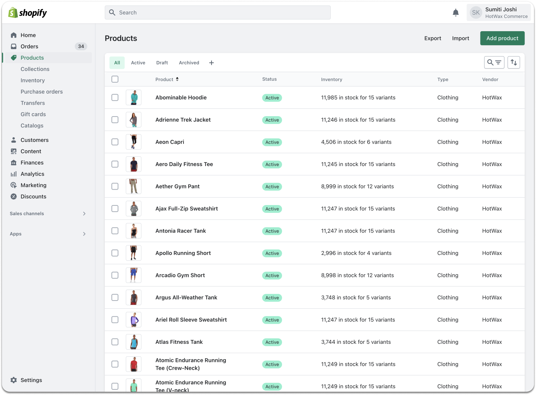Open Abominable Hoodie product thumbnail
This screenshot has height=395, width=536.
coord(133,97)
